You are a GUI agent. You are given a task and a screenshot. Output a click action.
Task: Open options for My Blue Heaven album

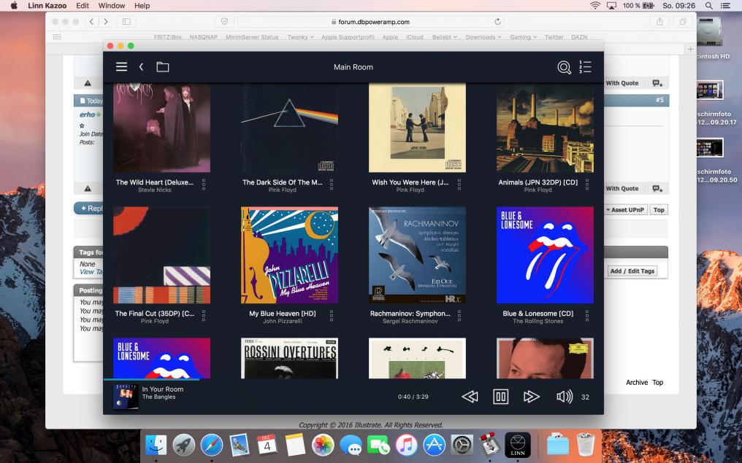(x=332, y=316)
